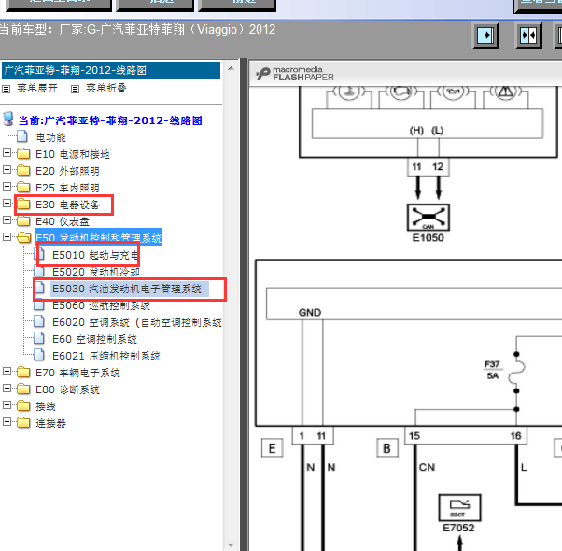Click the 菜单折叠 list icon
Viewport: 562px width, 551px height.
click(x=75, y=89)
